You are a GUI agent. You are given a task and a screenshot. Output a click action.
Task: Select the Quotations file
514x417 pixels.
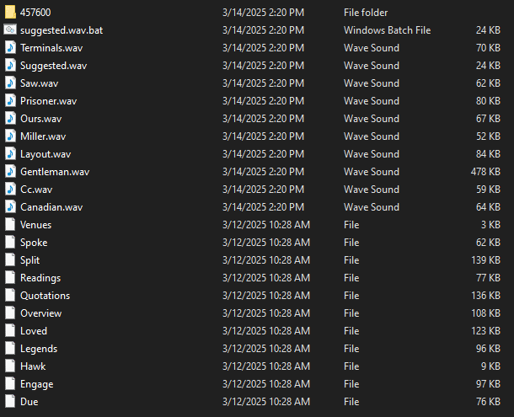(x=46, y=296)
